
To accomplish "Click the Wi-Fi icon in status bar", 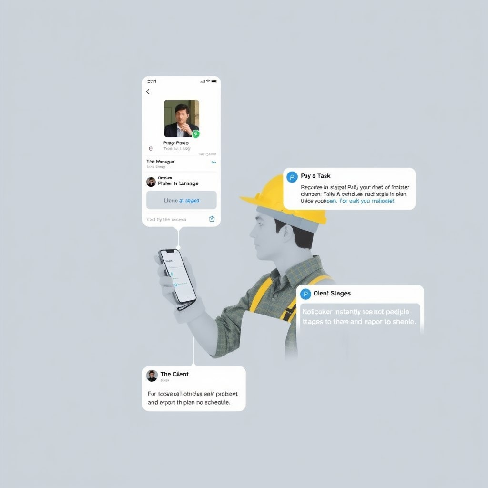I will click(x=208, y=81).
